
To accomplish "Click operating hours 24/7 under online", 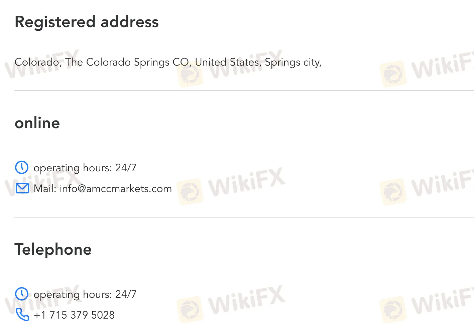I will coord(85,168).
